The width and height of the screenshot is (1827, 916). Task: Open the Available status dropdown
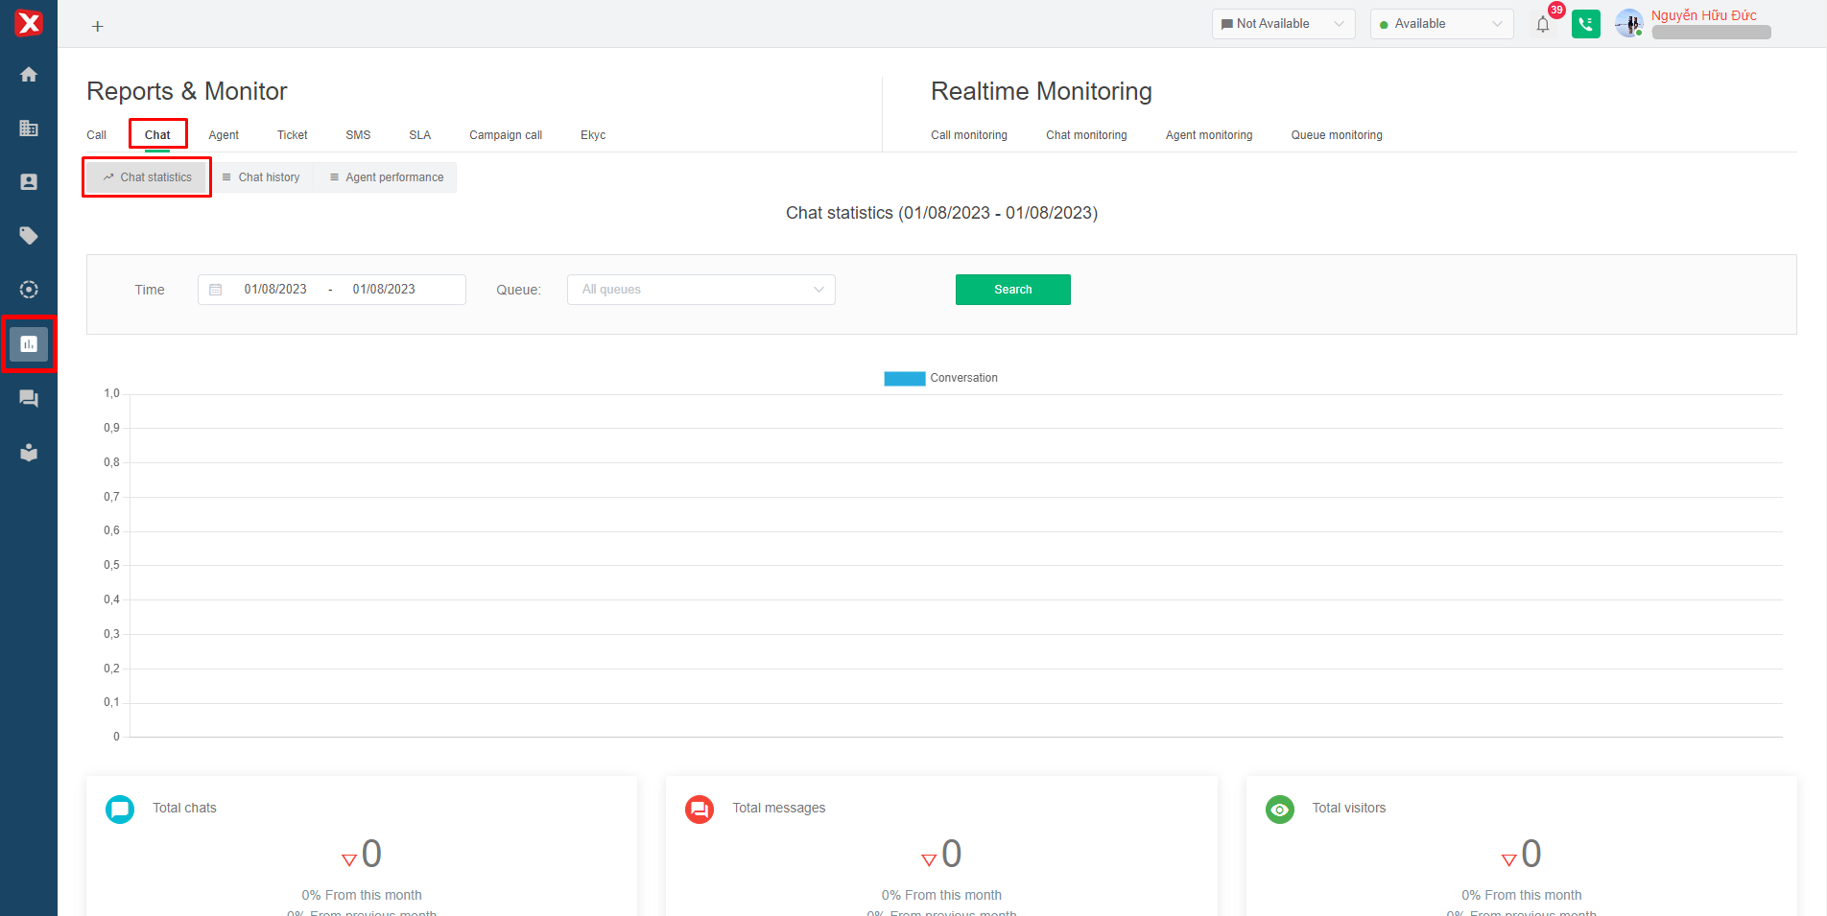[1441, 24]
